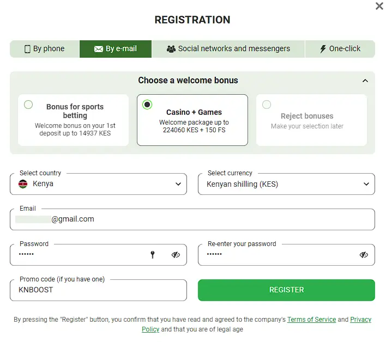Viewport: 386px width, 349px height.
Task: Click the lightning bolt One-click icon
Action: coord(323,49)
